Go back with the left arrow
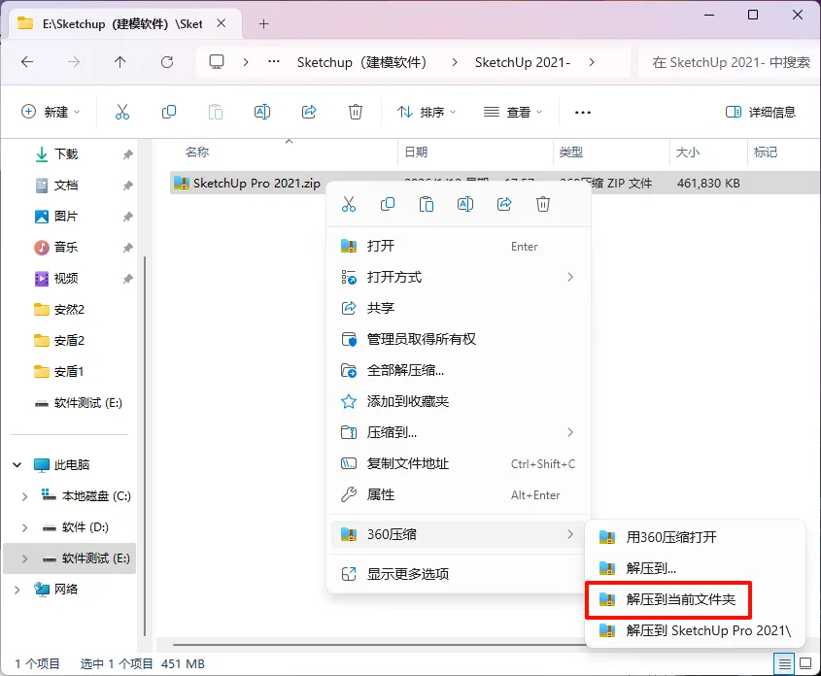This screenshot has height=676, width=821. point(27,62)
